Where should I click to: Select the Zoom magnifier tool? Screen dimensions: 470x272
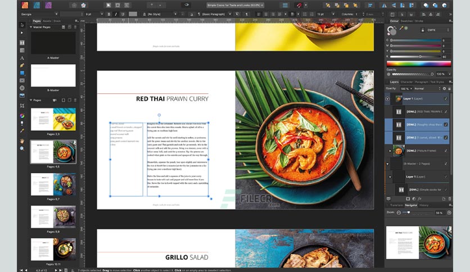pos(22,148)
